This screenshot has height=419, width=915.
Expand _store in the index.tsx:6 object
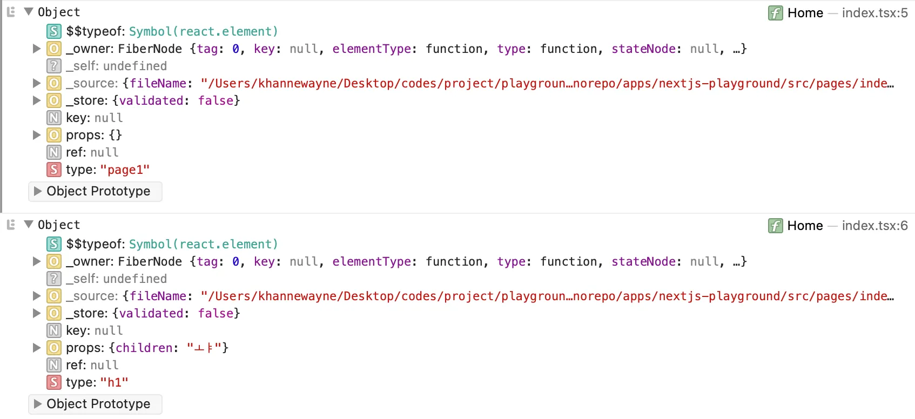coord(37,313)
